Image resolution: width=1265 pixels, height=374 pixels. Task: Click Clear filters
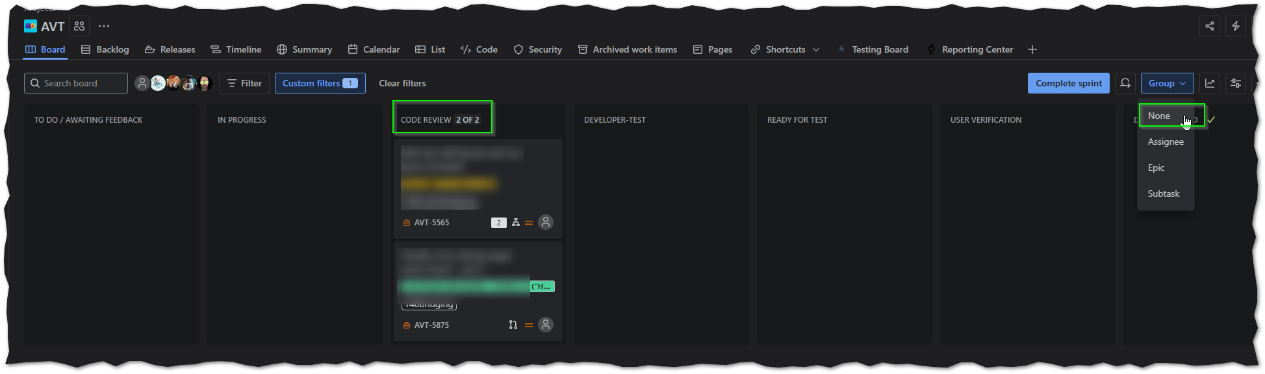coord(402,83)
